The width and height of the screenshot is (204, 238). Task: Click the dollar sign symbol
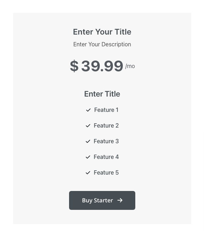74,66
